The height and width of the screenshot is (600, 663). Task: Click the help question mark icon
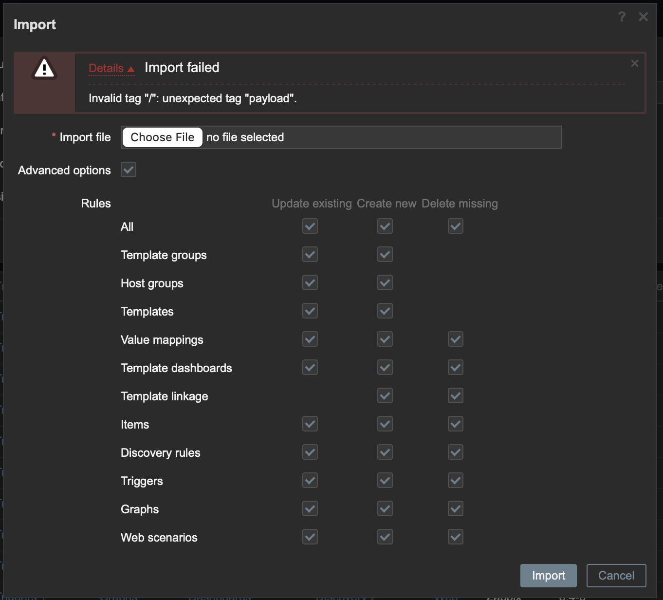tap(622, 17)
